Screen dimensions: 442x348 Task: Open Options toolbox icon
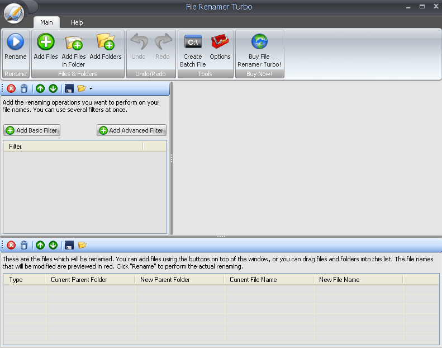click(x=220, y=42)
